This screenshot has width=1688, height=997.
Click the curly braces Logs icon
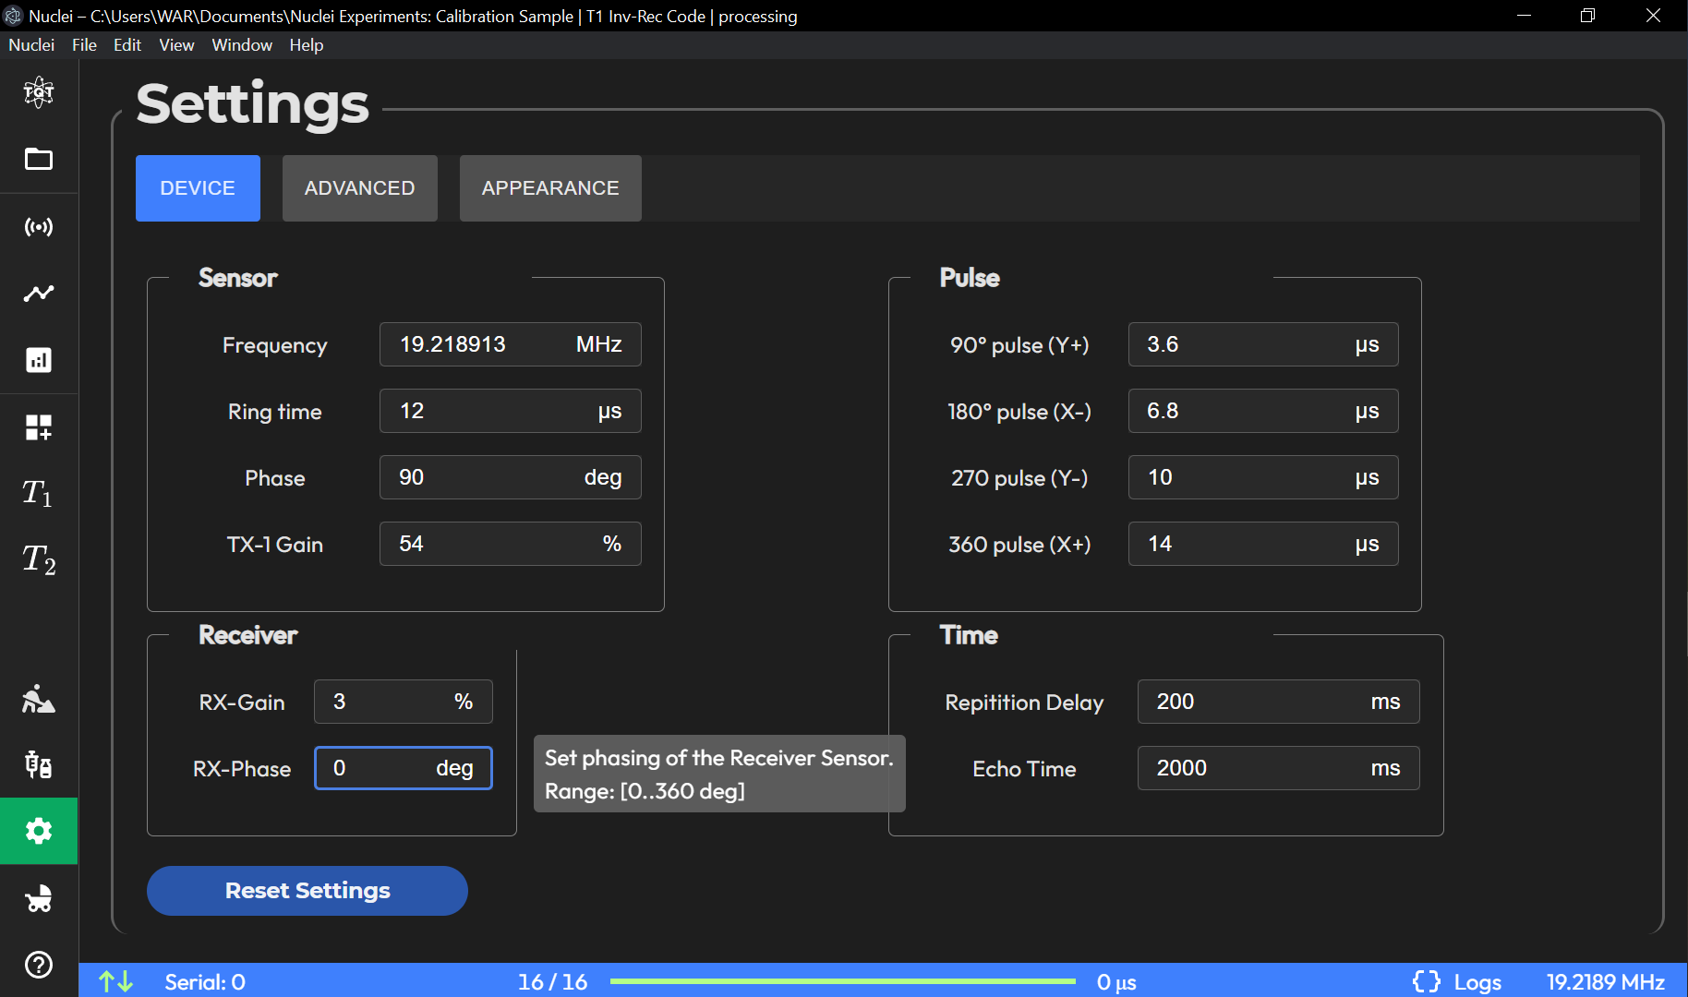pyautogui.click(x=1427, y=981)
